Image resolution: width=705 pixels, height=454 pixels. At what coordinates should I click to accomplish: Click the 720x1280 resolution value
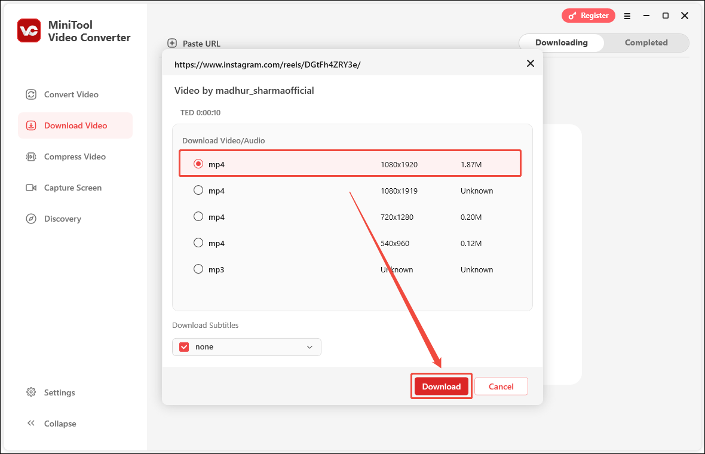pyautogui.click(x=397, y=217)
